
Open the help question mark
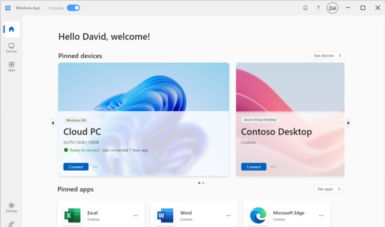(x=318, y=8)
